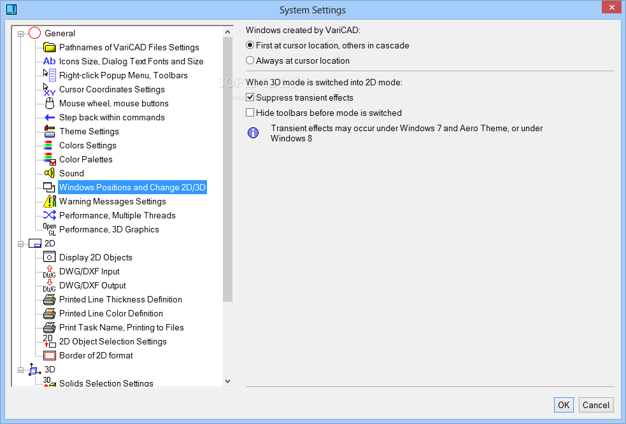Collapse the 3D tree node

pyautogui.click(x=20, y=370)
